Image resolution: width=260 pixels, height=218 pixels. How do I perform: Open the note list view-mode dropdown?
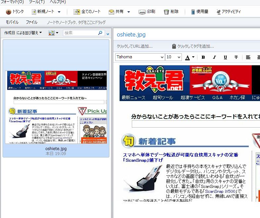[x=53, y=33]
